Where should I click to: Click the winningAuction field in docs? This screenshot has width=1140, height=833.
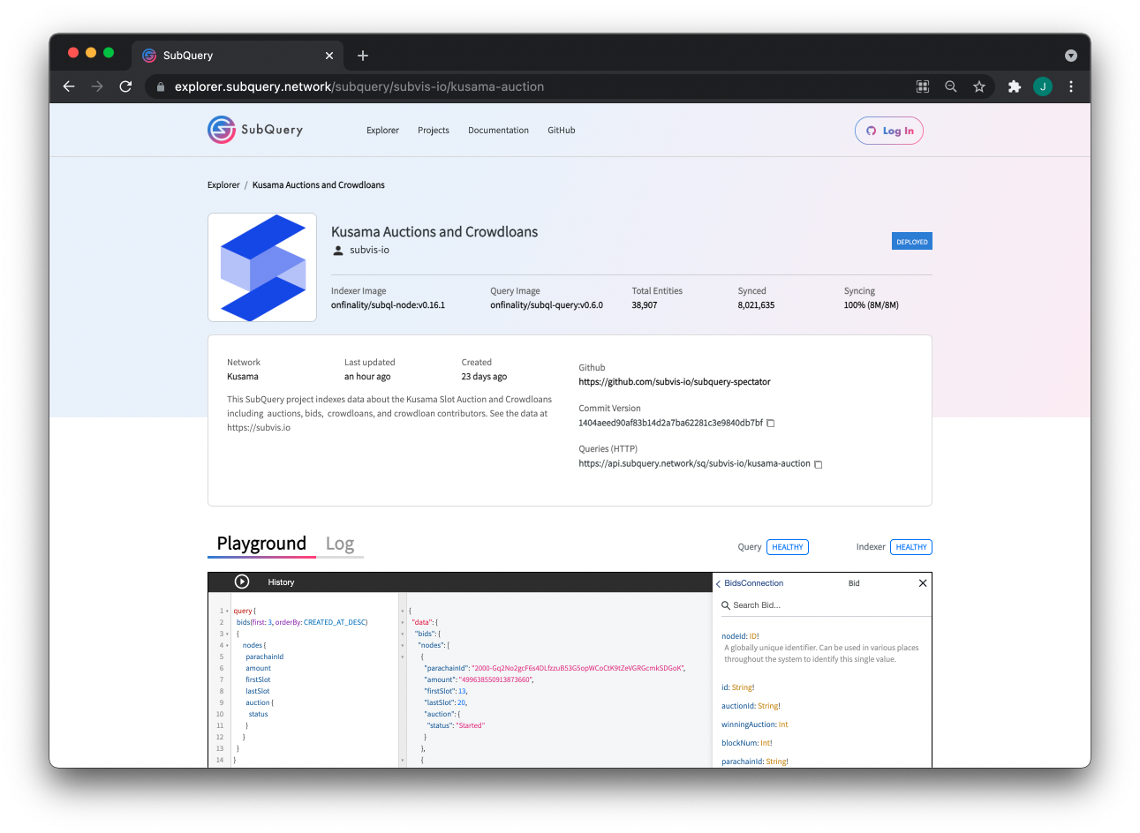(x=748, y=724)
